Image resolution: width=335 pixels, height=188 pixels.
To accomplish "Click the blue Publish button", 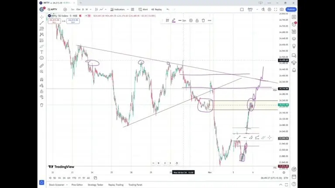I will 291,10.
